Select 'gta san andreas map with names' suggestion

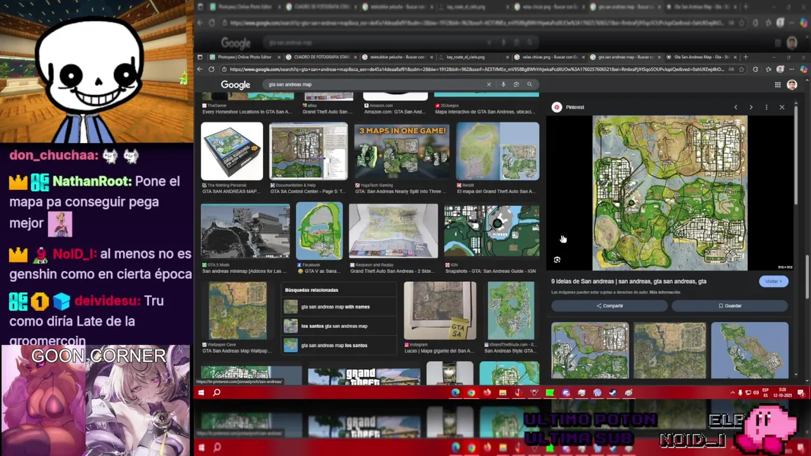coord(339,307)
